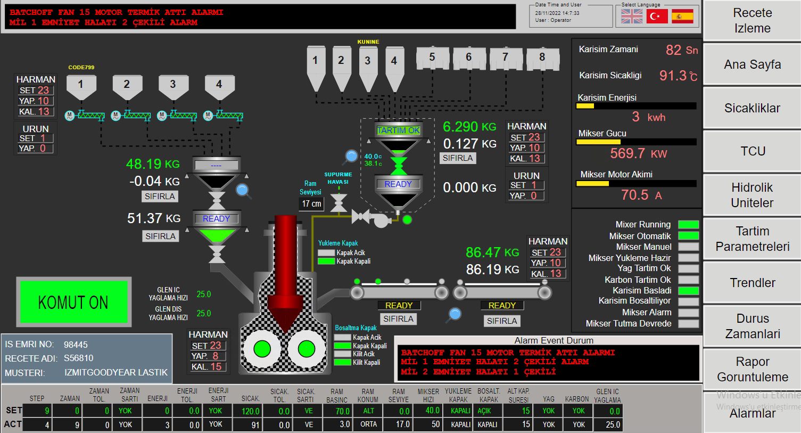Image resolution: width=801 pixels, height=433 pixels.
Task: Select the Turkish flag language icon
Action: click(x=657, y=17)
